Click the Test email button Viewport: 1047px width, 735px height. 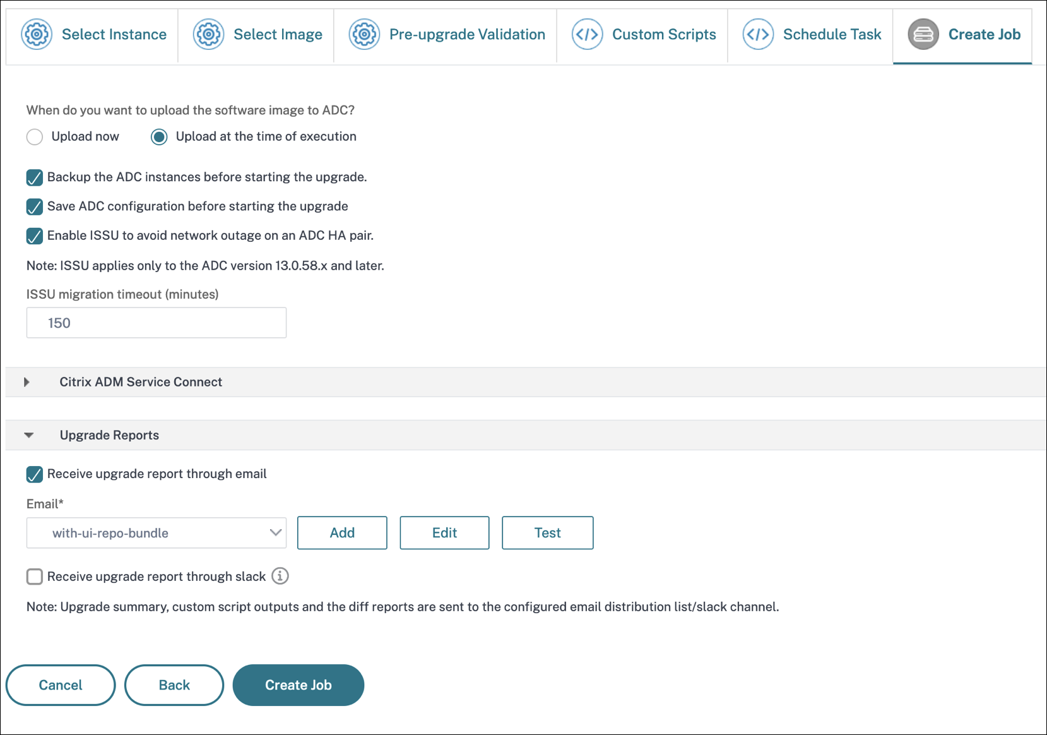coord(547,533)
